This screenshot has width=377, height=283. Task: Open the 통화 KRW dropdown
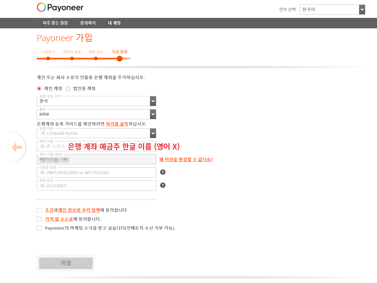pos(96,114)
